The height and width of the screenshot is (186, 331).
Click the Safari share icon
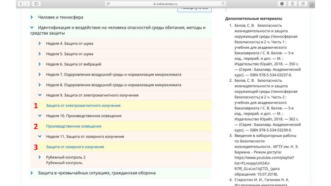coord(292,4)
